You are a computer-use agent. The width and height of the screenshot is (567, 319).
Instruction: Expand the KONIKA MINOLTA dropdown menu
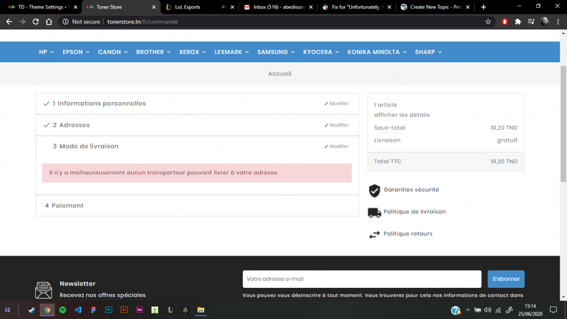pyautogui.click(x=377, y=52)
